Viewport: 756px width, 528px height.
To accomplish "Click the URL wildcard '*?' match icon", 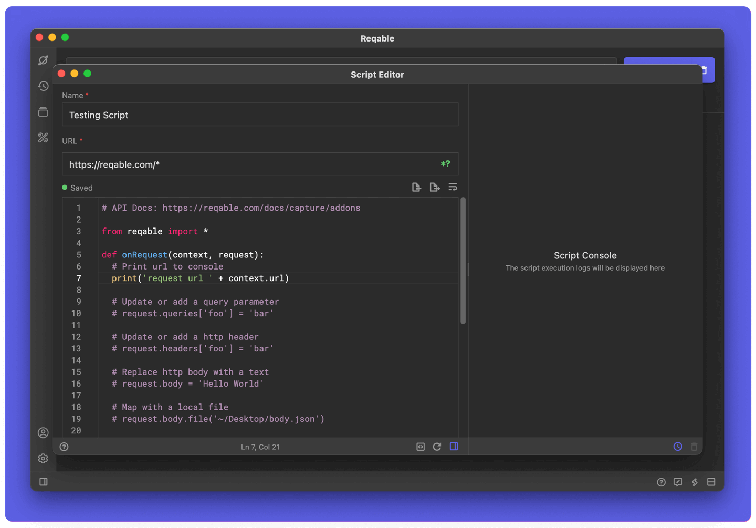I will point(445,164).
